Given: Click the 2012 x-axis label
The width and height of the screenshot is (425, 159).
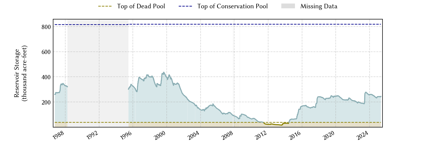Looking at the screenshot, I should click(x=261, y=136).
